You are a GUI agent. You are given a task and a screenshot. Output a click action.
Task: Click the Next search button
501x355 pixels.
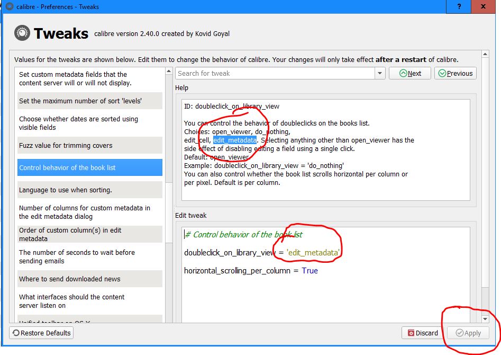tap(410, 73)
